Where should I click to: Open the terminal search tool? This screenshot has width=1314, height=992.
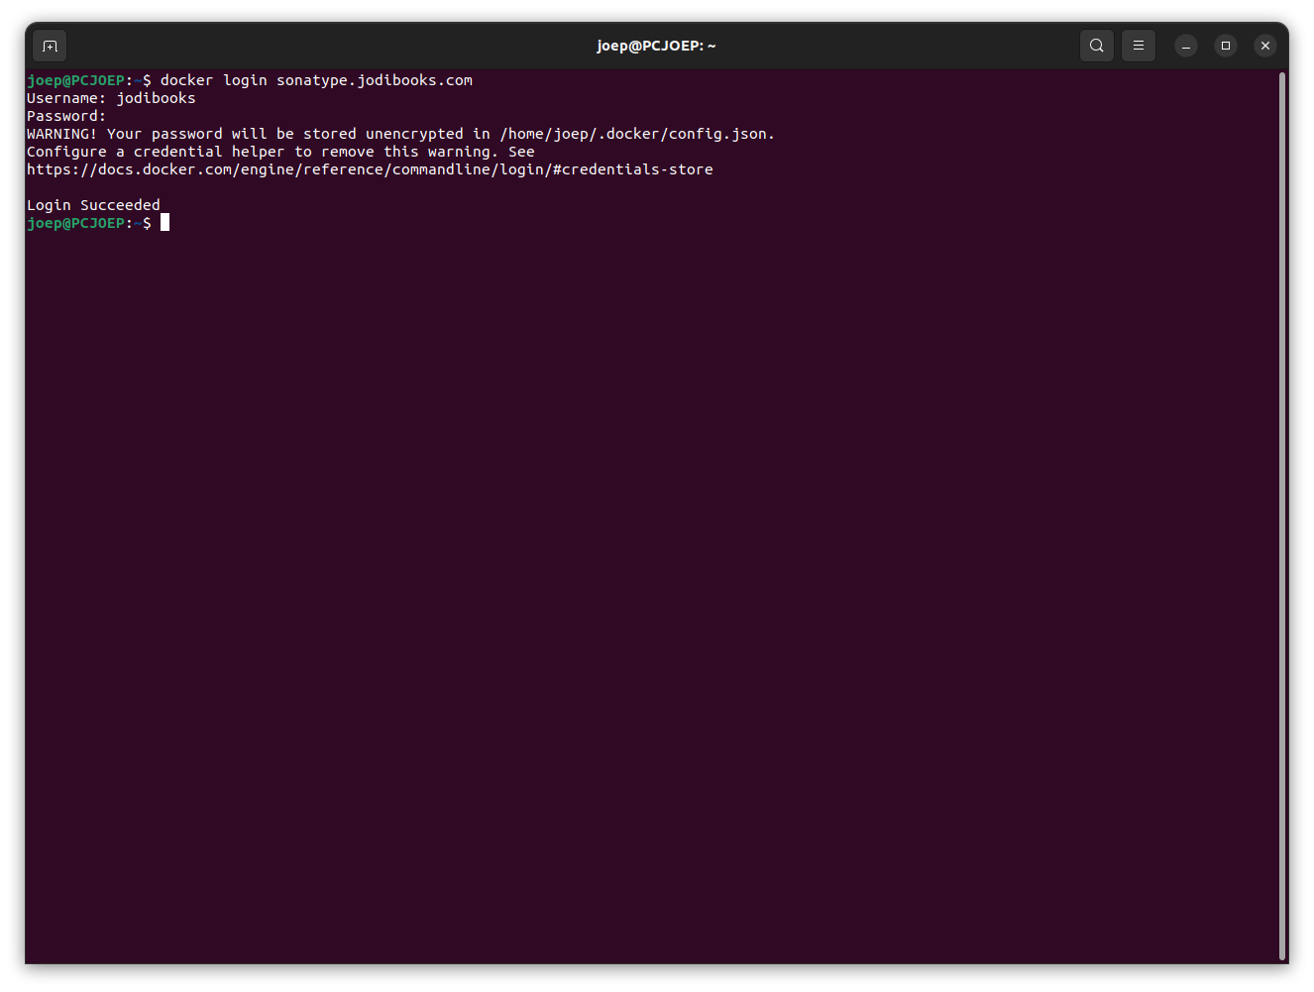1096,46
